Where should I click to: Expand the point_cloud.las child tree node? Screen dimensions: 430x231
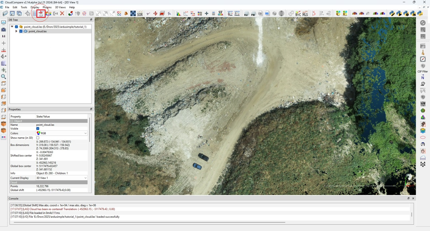click(17, 31)
